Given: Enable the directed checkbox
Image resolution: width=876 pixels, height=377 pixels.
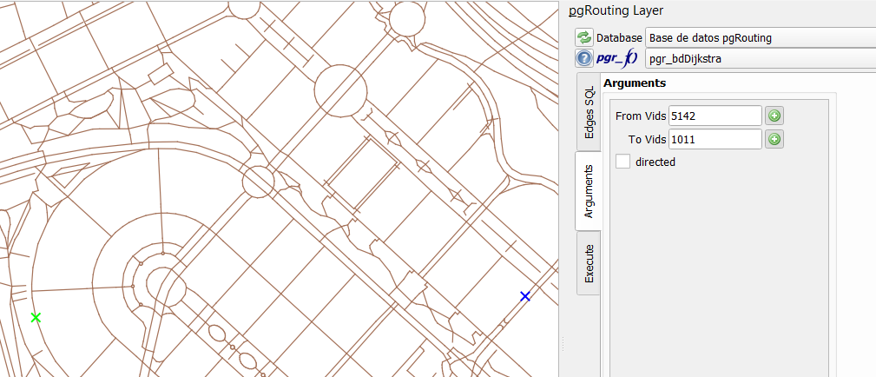Looking at the screenshot, I should tap(622, 162).
